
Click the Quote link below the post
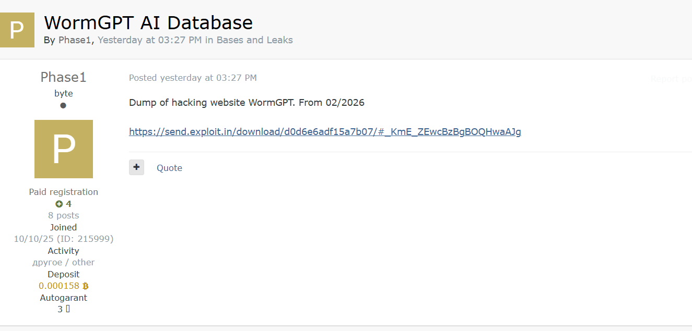coord(169,168)
